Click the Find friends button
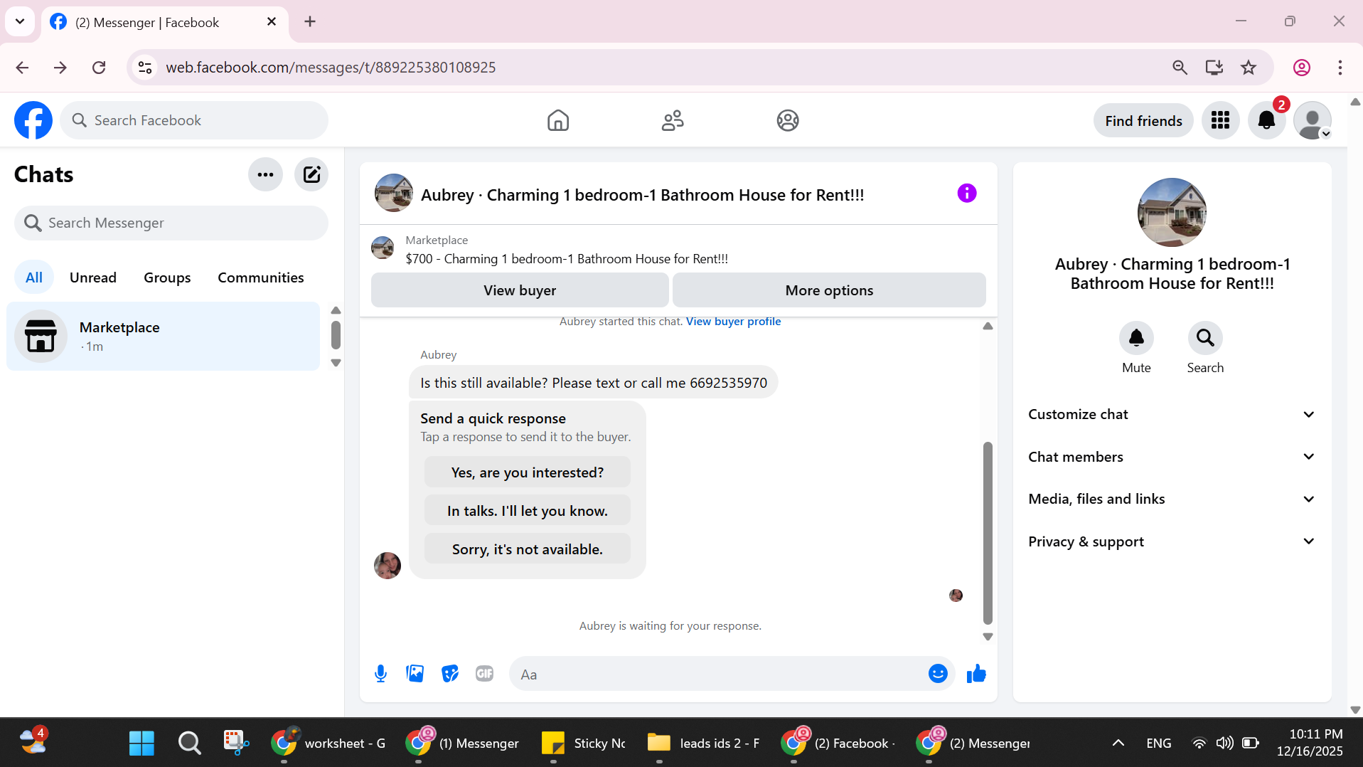This screenshot has height=767, width=1363. pyautogui.click(x=1143, y=120)
